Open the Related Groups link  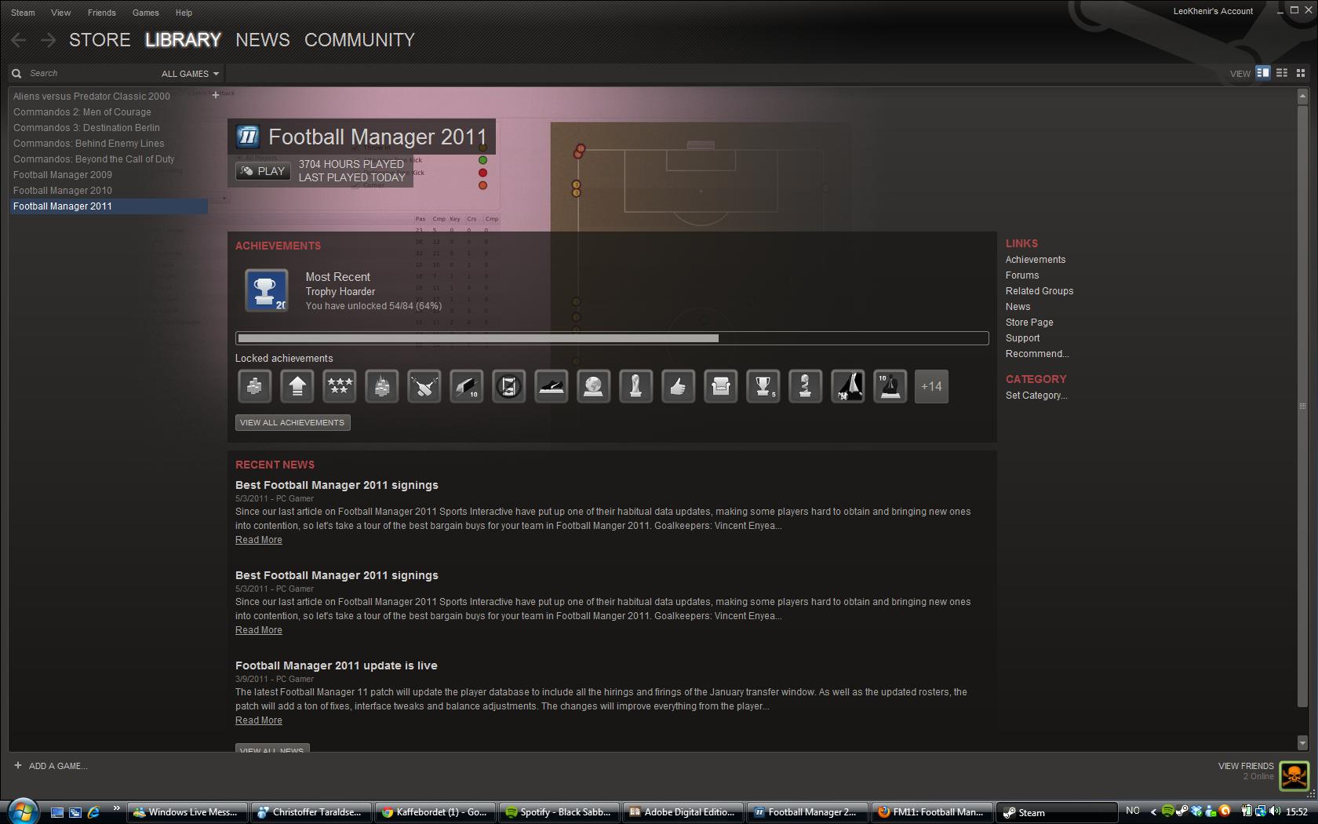pyautogui.click(x=1039, y=291)
